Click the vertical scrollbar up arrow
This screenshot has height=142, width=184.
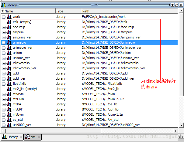[x=181, y=10]
